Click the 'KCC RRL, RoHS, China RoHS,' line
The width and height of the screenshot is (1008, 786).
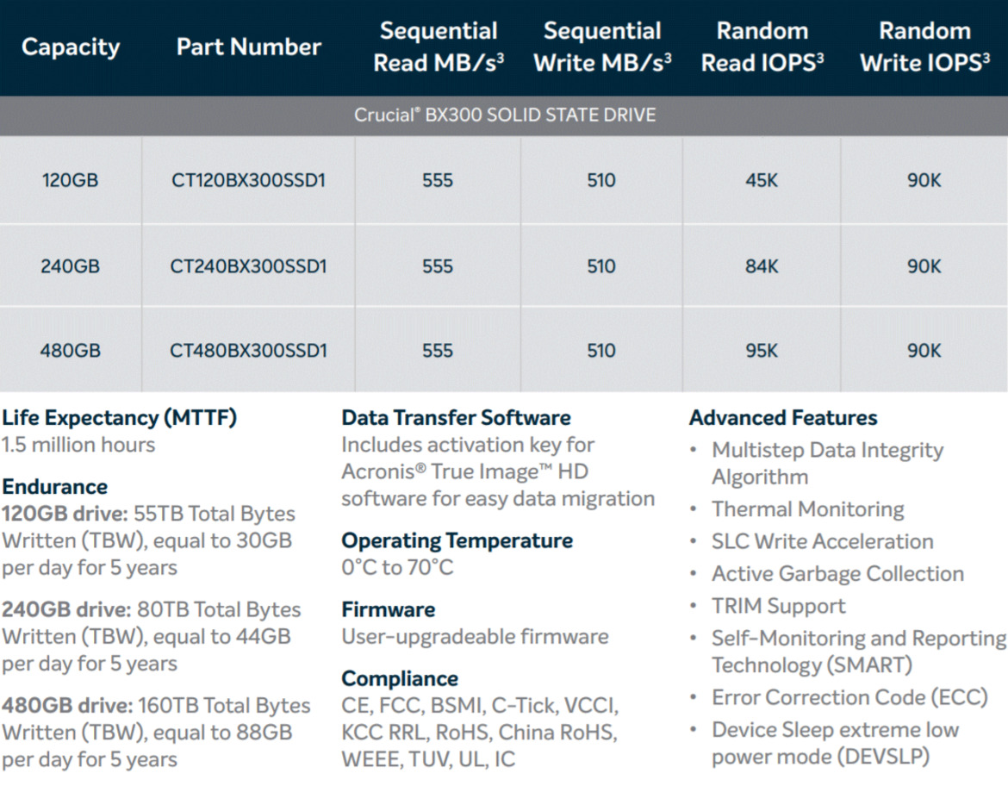pos(480,733)
